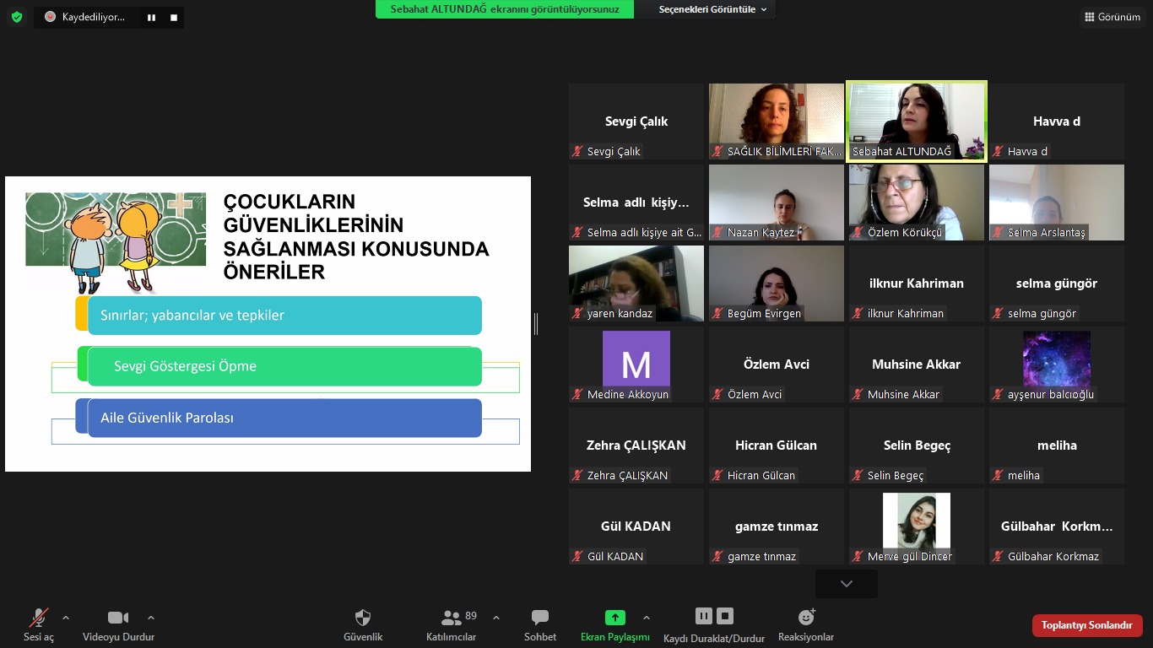1153x648 pixels.
Task: Stop recording using top bar stop button
Action: tap(174, 17)
